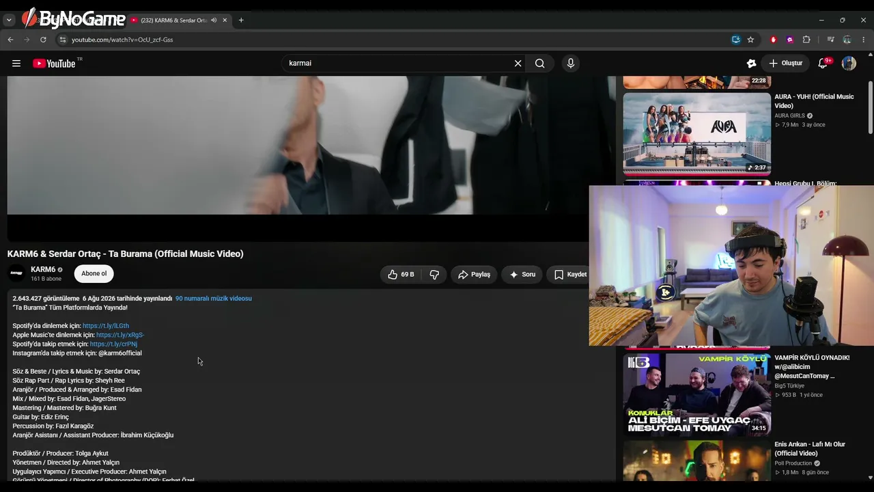
Task: Save the video with Kaydet
Action: point(568,275)
